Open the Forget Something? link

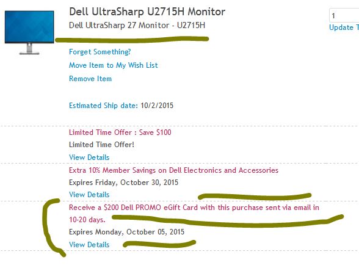tap(100, 52)
